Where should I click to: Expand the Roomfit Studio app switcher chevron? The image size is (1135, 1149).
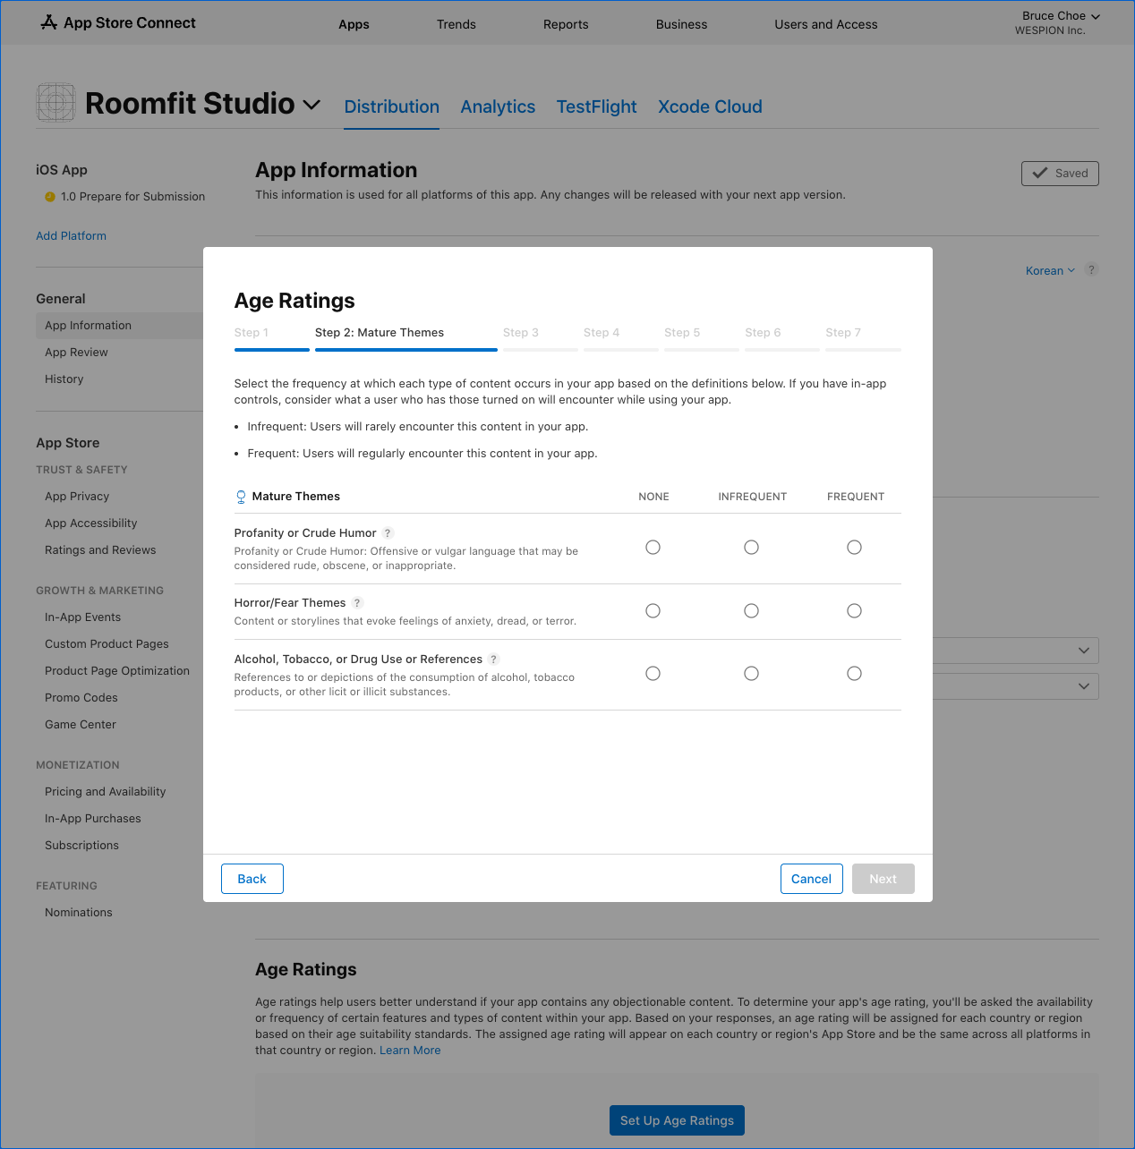tap(311, 105)
